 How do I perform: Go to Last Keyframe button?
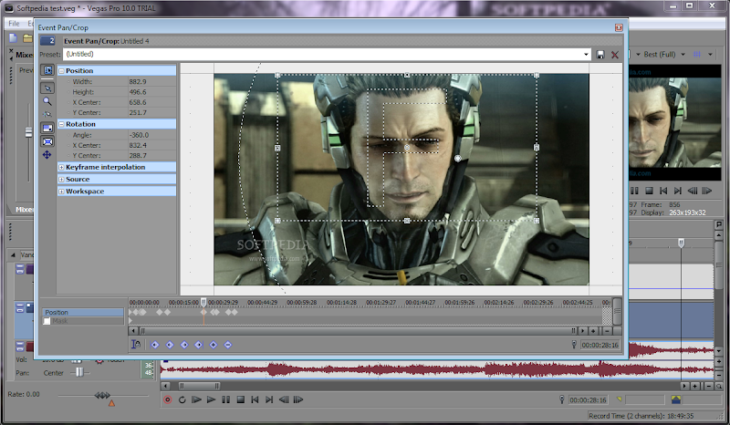198,345
